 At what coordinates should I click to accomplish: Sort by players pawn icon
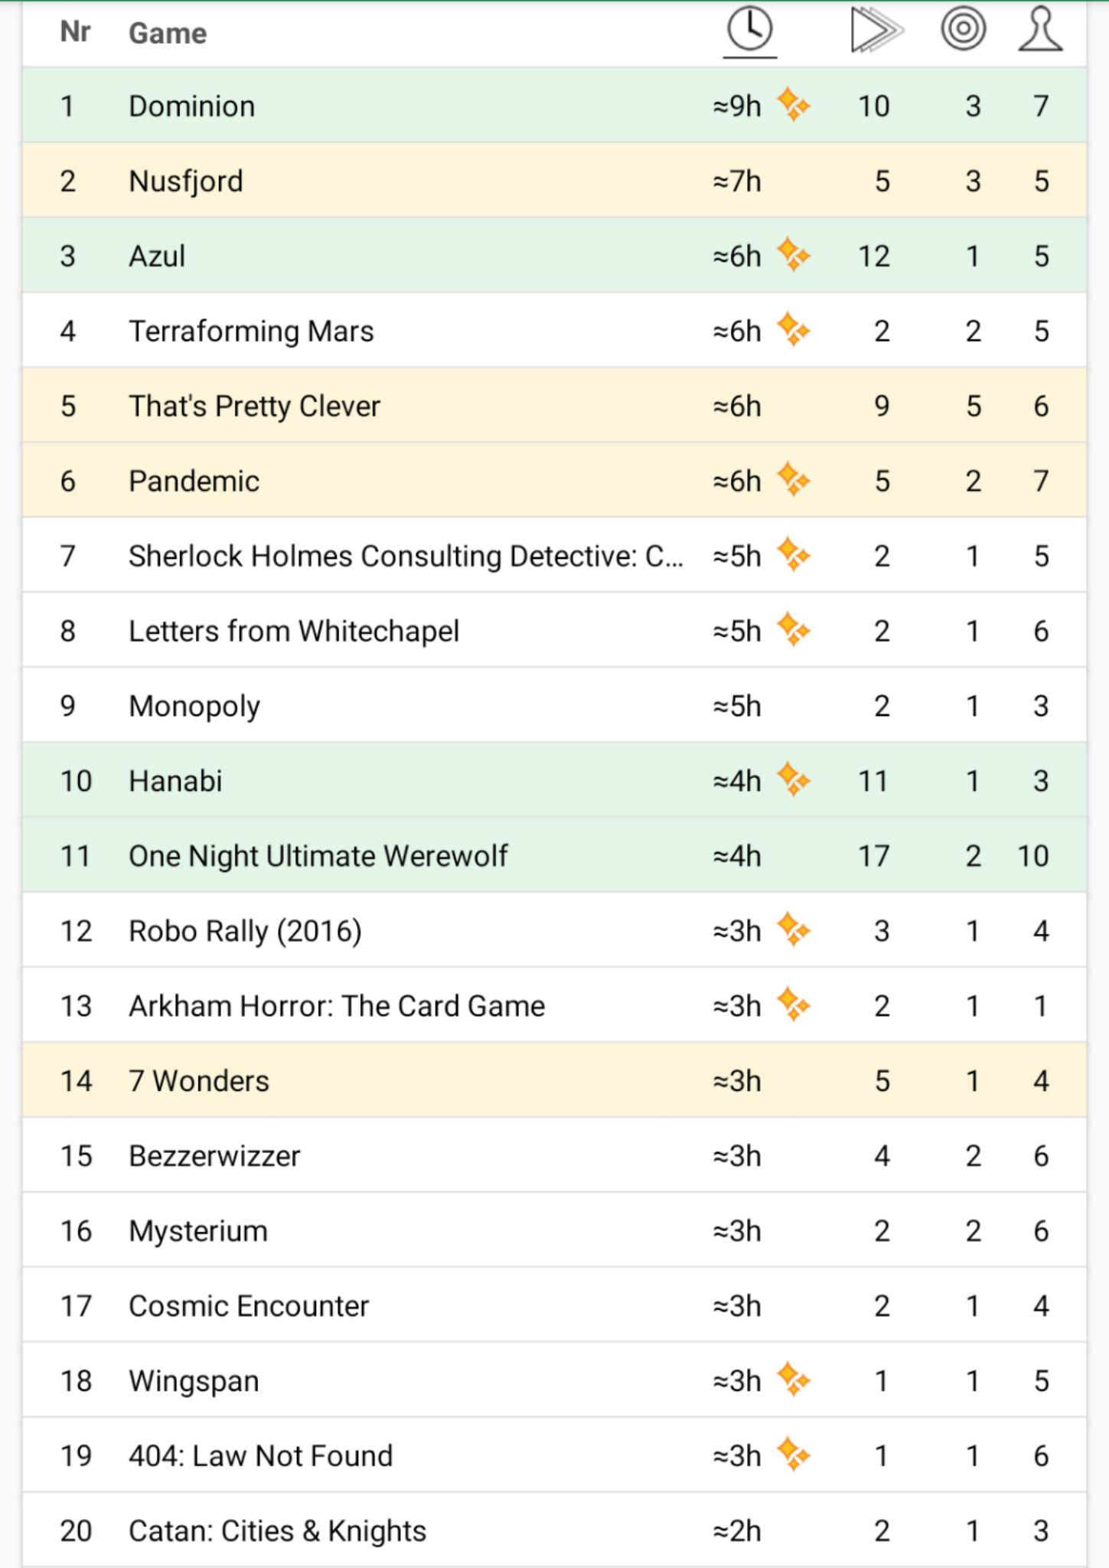(x=1040, y=29)
